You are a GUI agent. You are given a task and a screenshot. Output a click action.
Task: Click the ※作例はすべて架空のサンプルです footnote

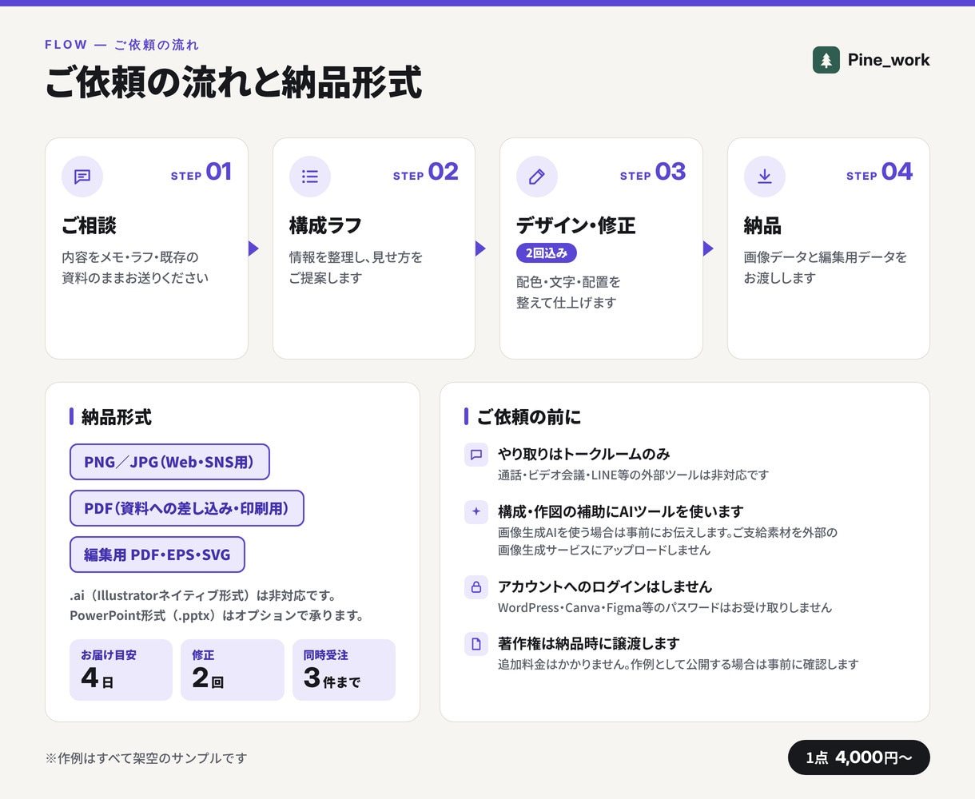[x=146, y=757]
